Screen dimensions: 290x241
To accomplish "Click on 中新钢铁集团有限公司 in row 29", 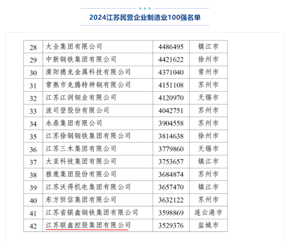I will click(x=81, y=59).
